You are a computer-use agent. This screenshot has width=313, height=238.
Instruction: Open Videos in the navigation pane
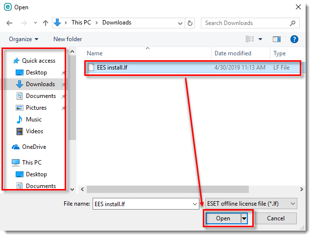[34, 131]
